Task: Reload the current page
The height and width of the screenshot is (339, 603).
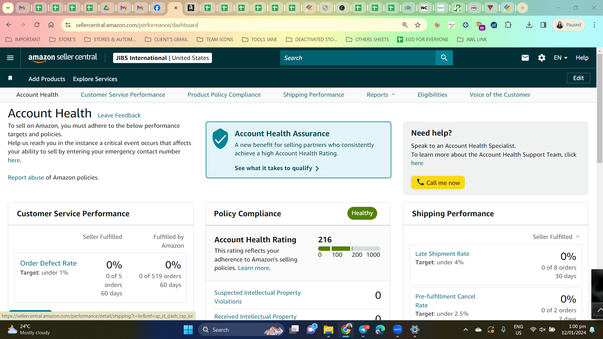Action: [37, 25]
